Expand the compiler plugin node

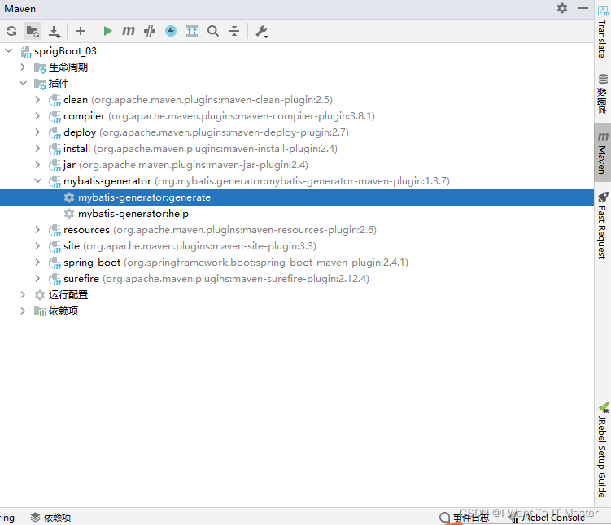(37, 116)
